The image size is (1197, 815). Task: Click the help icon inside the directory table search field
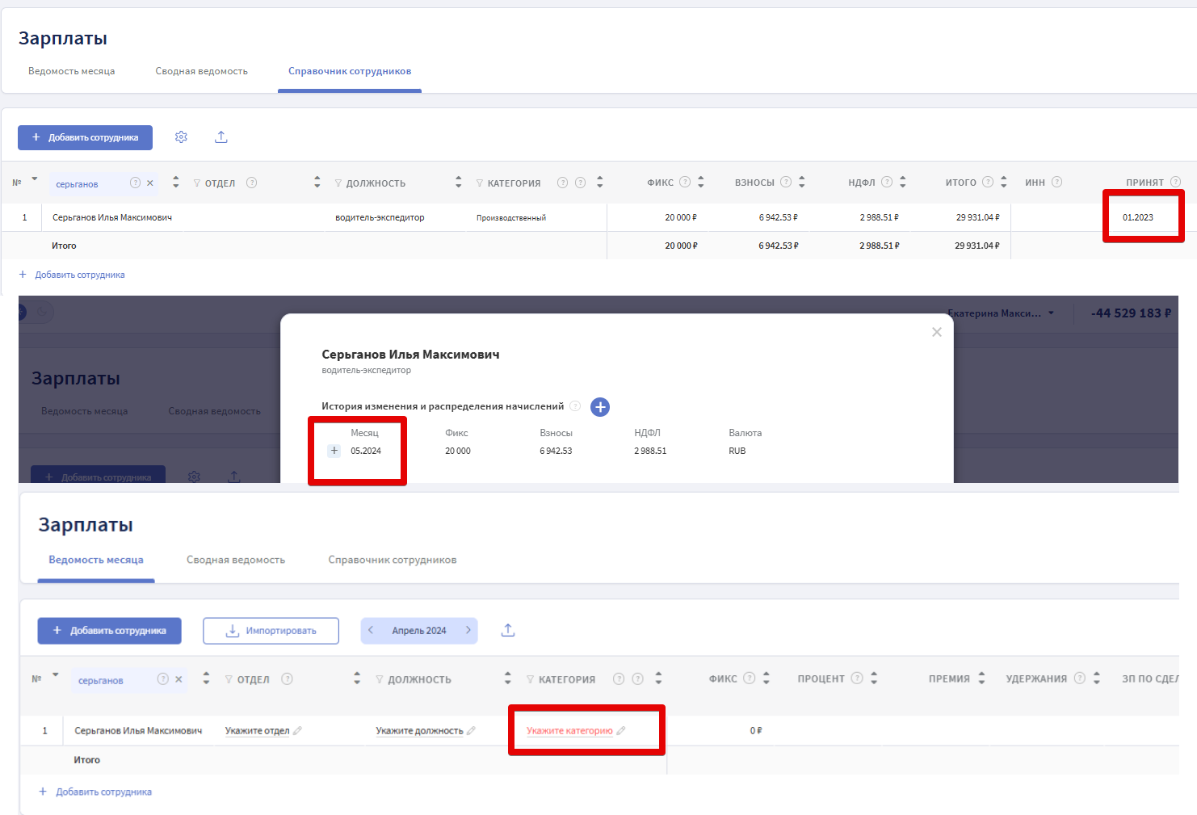[x=135, y=183]
